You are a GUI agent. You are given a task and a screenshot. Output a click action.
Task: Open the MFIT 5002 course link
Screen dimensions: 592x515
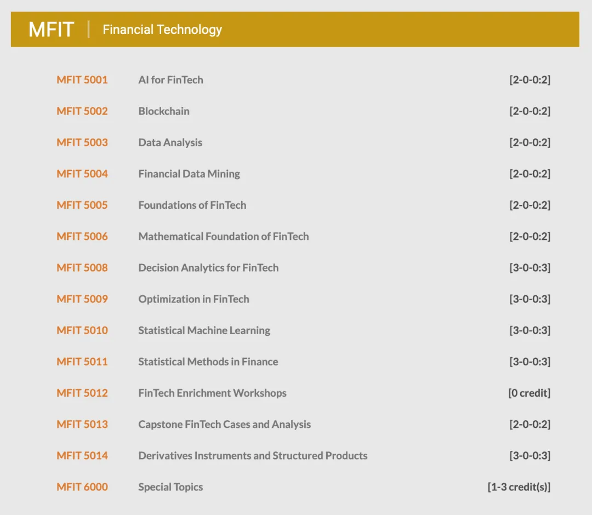tap(82, 111)
